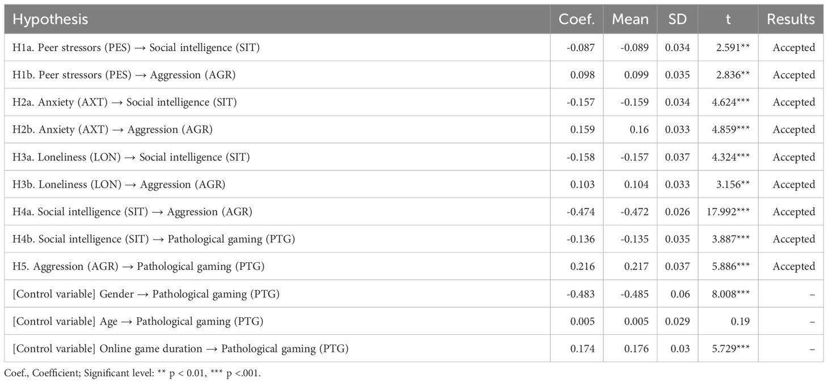Viewport: 828px width, 383px height.
Task: Click the t column header
Action: [x=728, y=19]
